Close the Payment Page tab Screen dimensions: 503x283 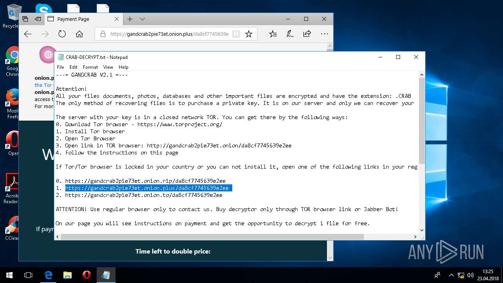[117, 19]
